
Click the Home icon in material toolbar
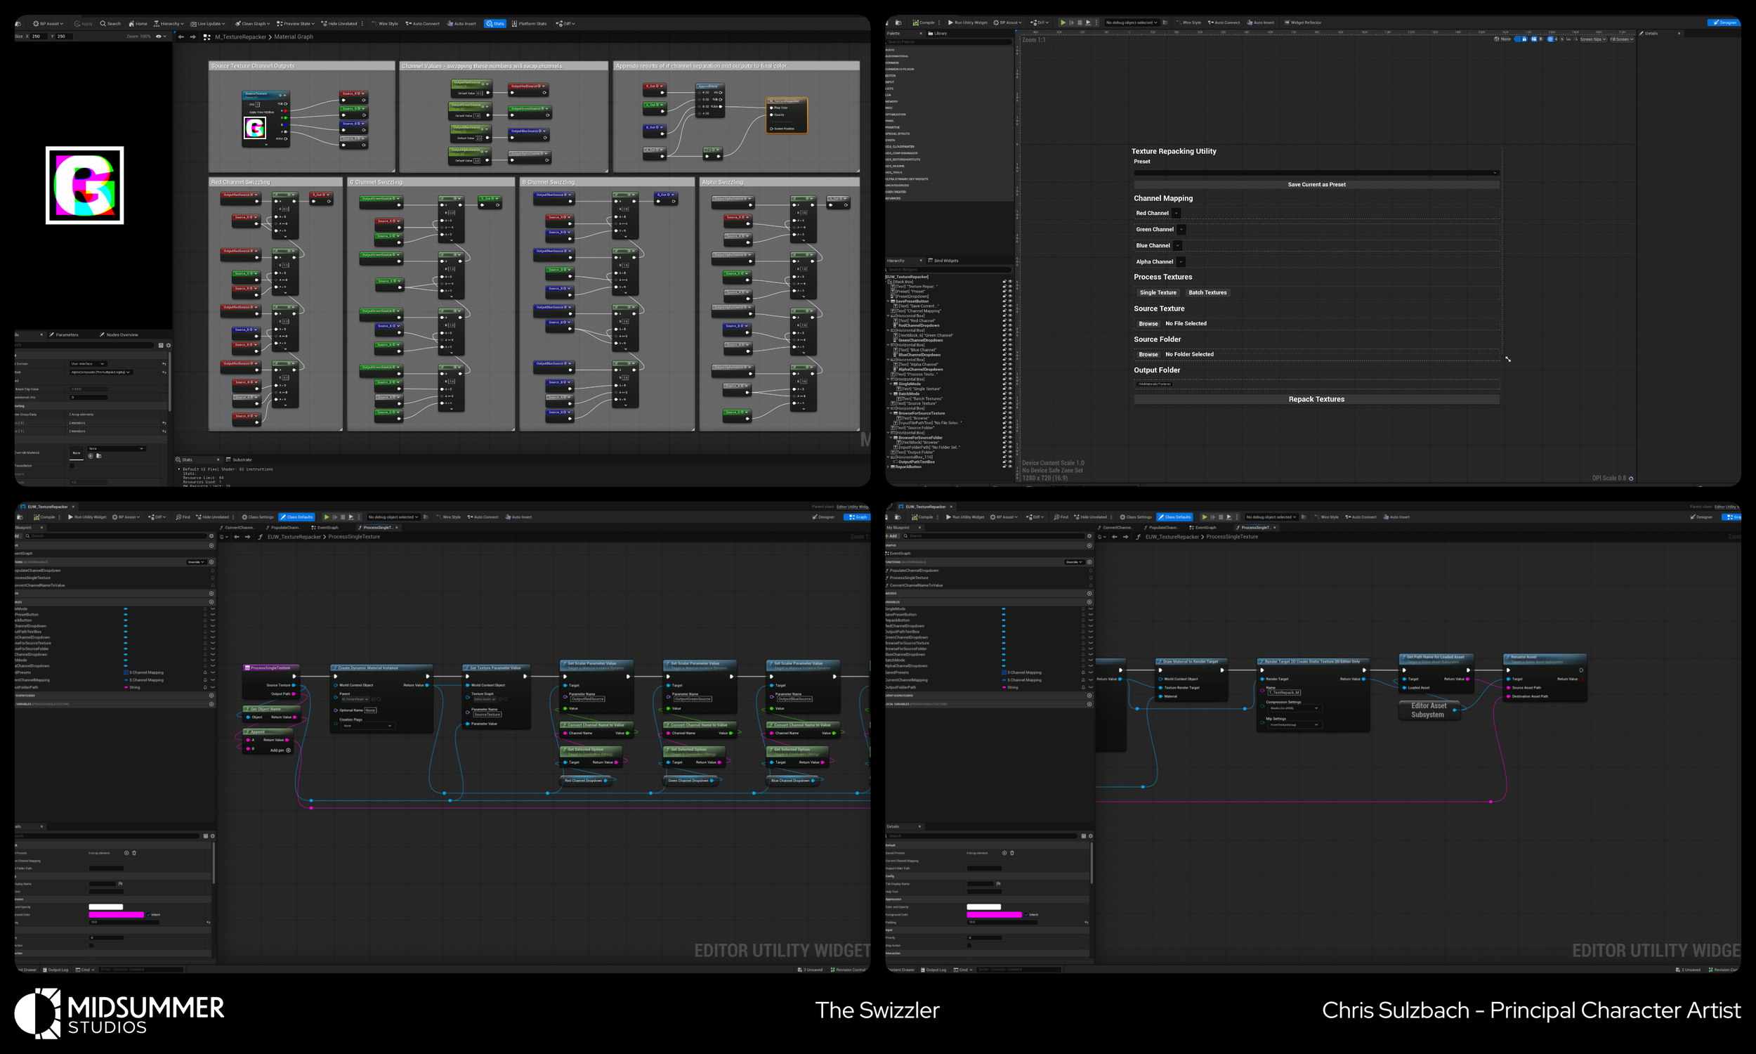[131, 23]
